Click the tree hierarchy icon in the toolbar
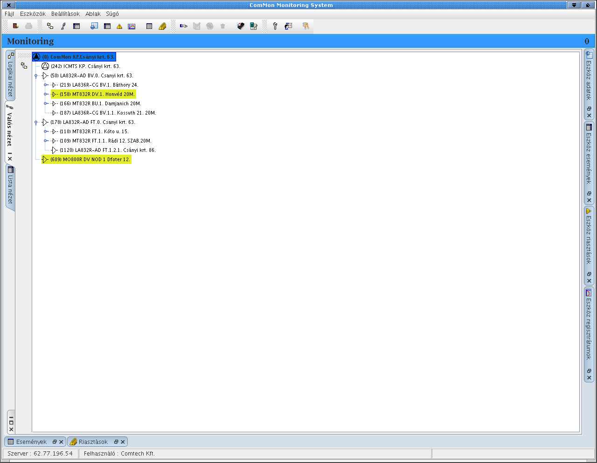 (50, 26)
